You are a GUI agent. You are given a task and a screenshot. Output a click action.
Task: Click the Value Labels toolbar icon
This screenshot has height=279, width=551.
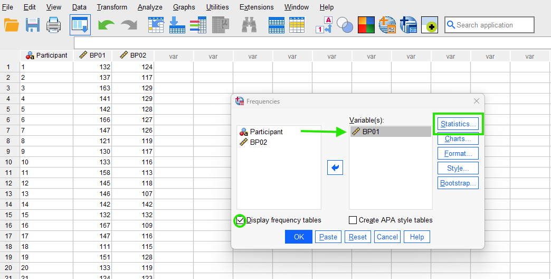click(x=323, y=25)
